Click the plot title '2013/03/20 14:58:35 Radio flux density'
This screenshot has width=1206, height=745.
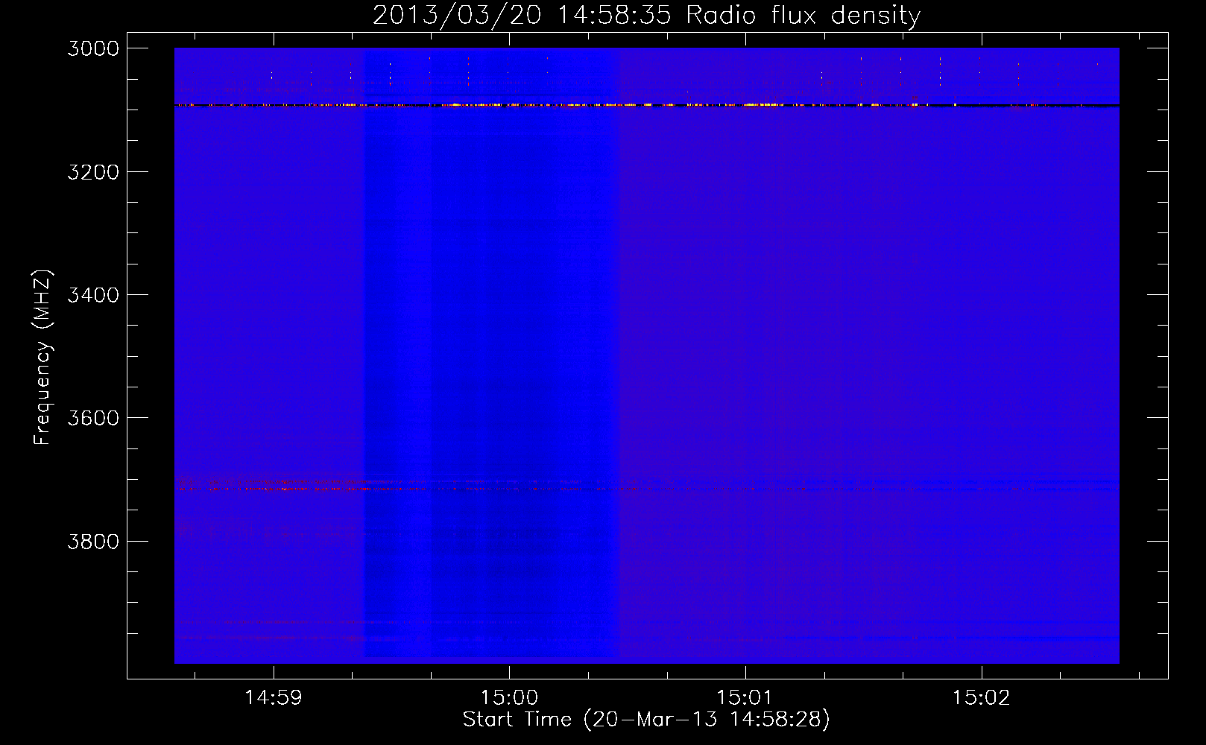point(646,15)
